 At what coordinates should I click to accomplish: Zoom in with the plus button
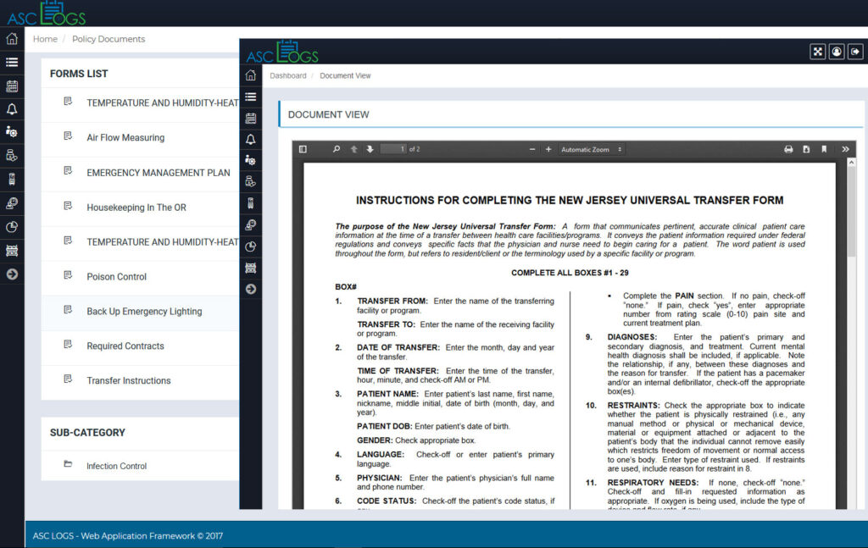(548, 149)
